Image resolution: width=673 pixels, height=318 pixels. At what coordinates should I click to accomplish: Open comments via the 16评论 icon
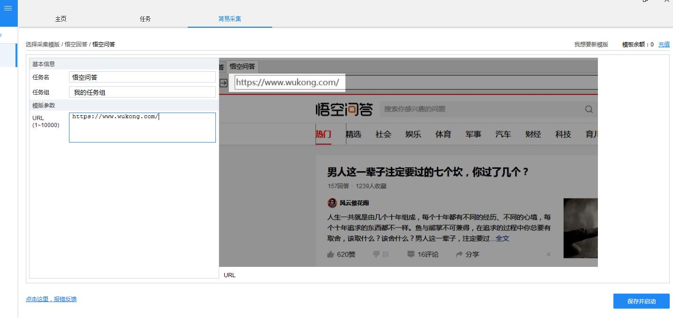pos(421,254)
